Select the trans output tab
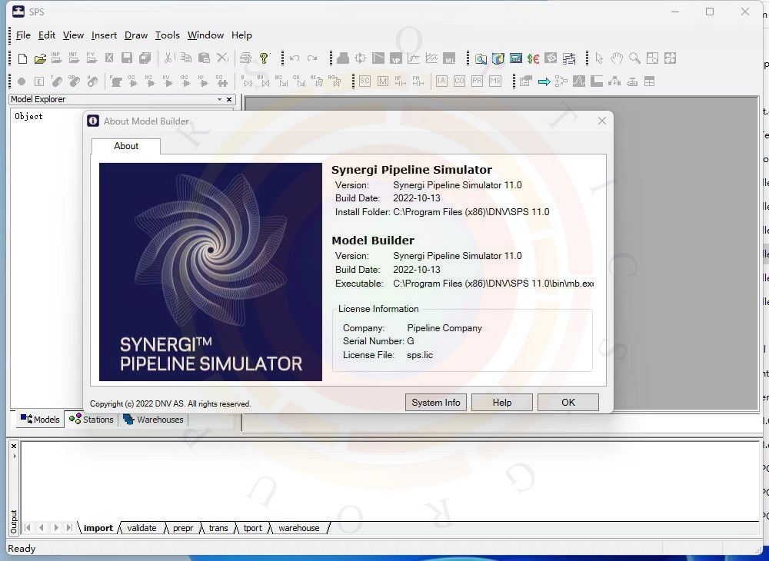Image resolution: width=769 pixels, height=561 pixels. (218, 528)
